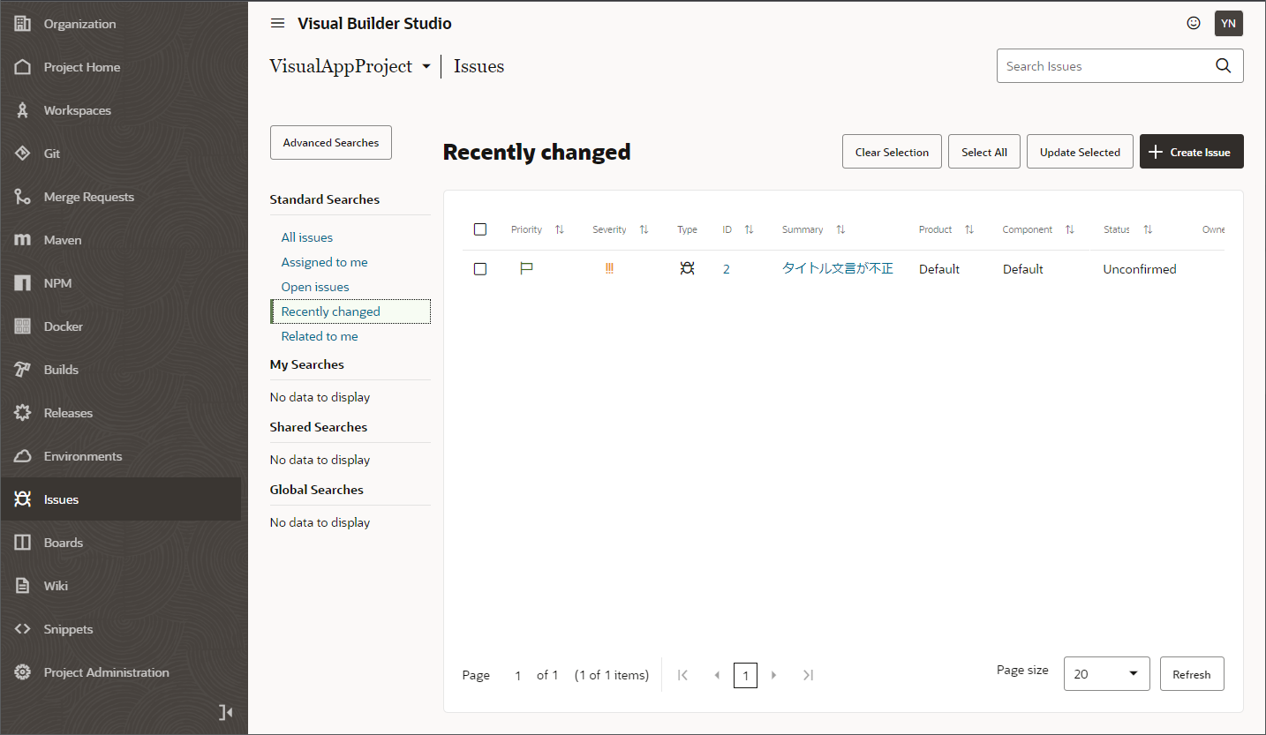Screen dimensions: 1266x735
Task: Select All issues standard search
Action: coord(307,237)
